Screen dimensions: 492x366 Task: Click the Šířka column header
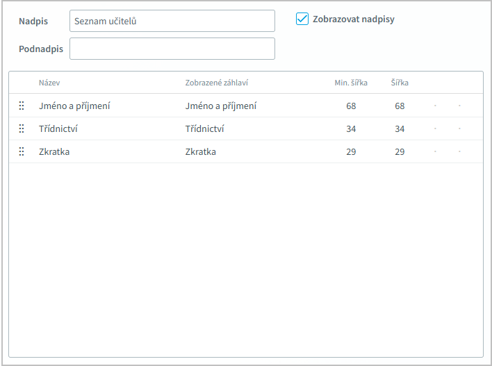tap(400, 83)
